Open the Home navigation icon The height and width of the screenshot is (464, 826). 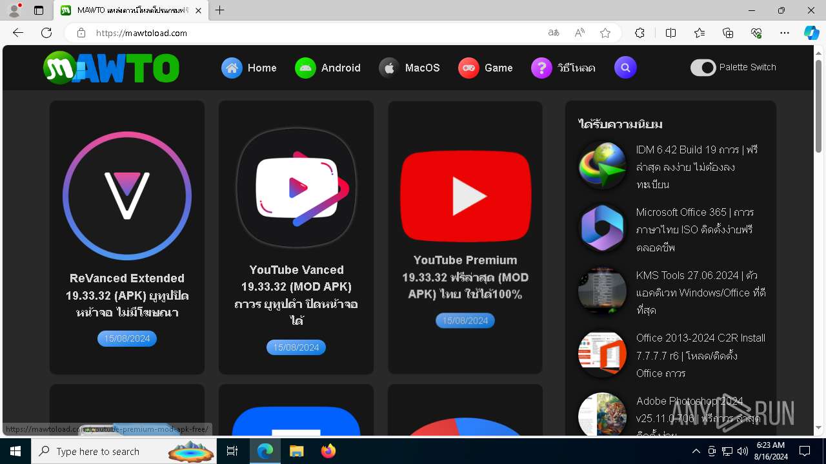point(232,68)
